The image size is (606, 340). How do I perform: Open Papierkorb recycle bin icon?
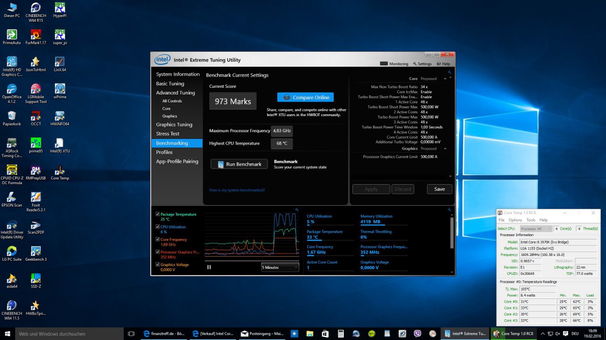[12, 119]
